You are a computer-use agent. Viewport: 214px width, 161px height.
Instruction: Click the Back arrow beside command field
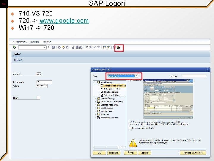pos(49,47)
